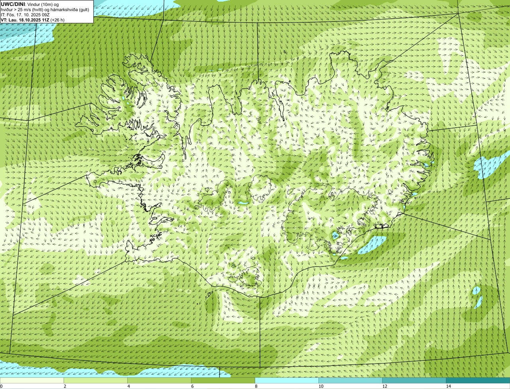Image resolution: width=510 pixels, height=389 pixels.
Task: Click the '8' label on the color scale
Action: tap(256, 386)
